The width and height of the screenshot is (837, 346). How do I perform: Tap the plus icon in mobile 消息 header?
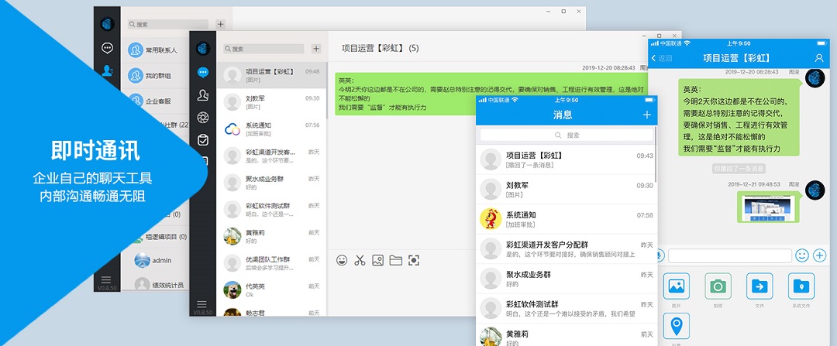[x=647, y=115]
